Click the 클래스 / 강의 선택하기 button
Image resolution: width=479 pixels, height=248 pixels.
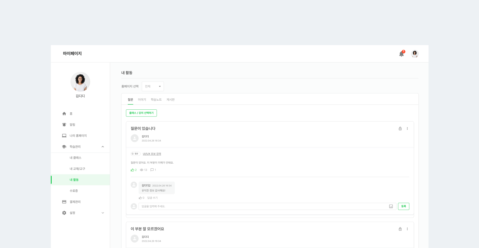point(141,113)
